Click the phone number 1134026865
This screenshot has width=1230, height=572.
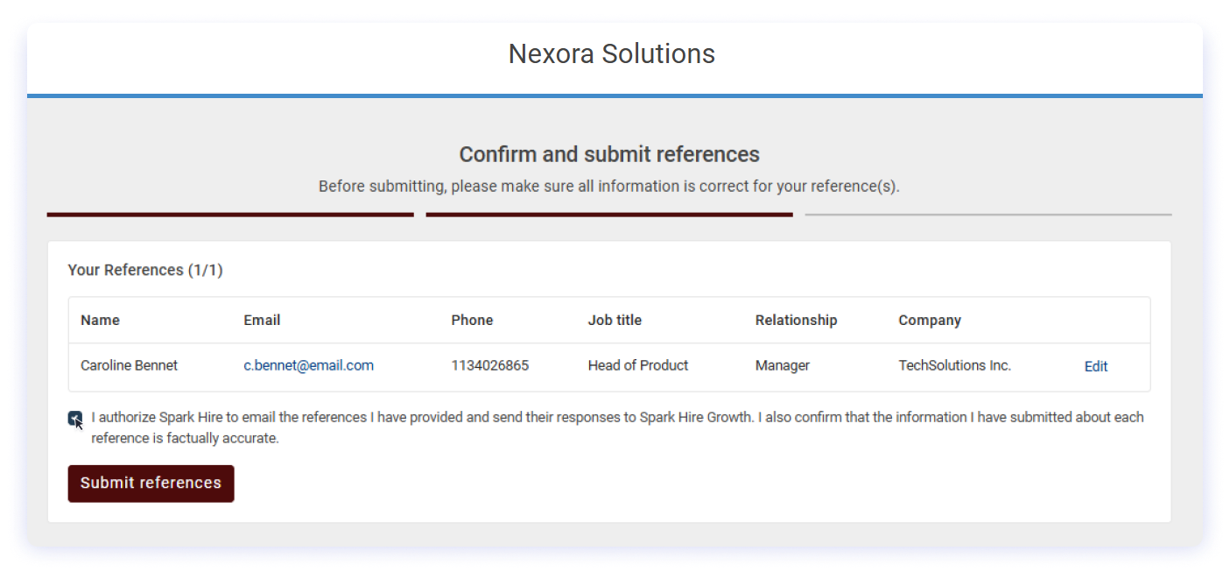click(x=489, y=365)
